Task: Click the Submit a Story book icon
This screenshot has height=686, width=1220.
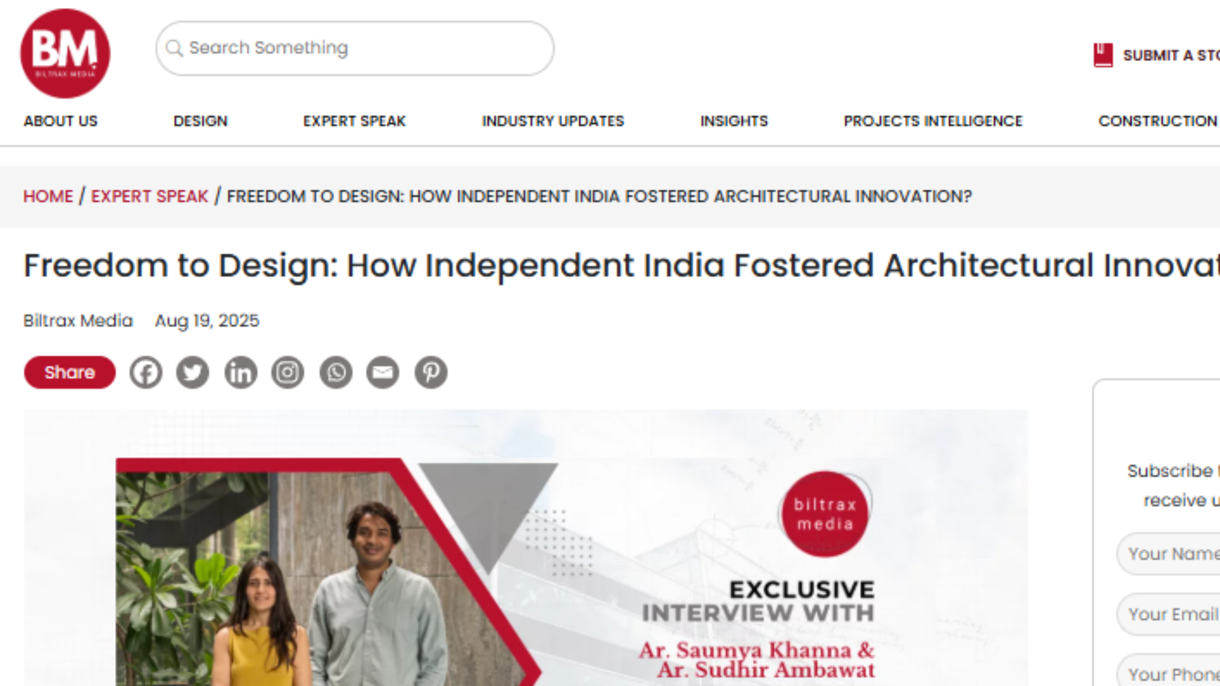Action: [1103, 55]
